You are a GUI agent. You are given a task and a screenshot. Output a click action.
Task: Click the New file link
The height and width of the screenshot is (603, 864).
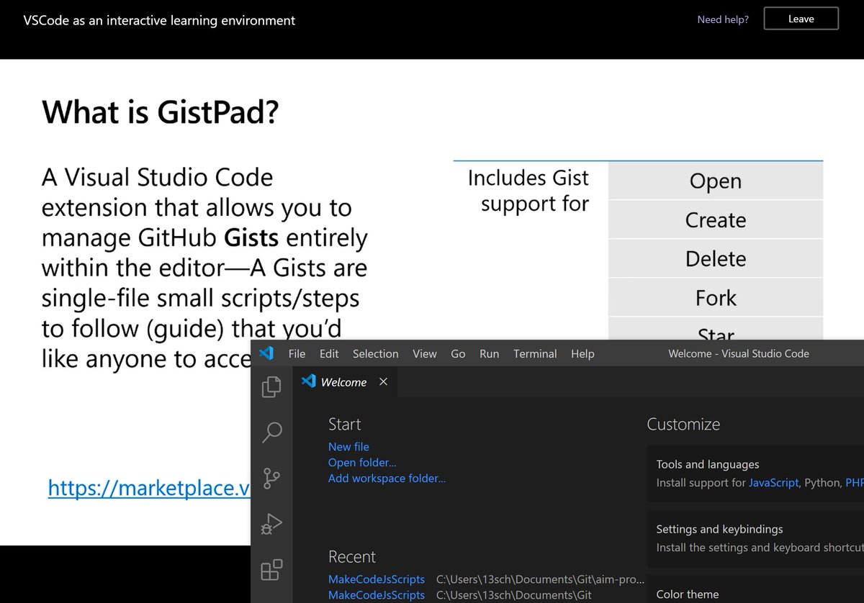(x=348, y=446)
